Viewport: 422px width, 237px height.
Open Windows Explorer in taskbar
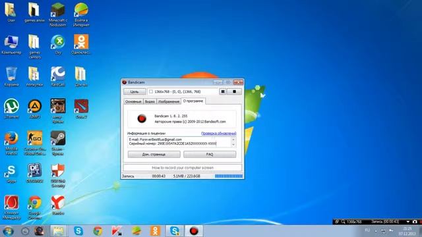pos(59,231)
